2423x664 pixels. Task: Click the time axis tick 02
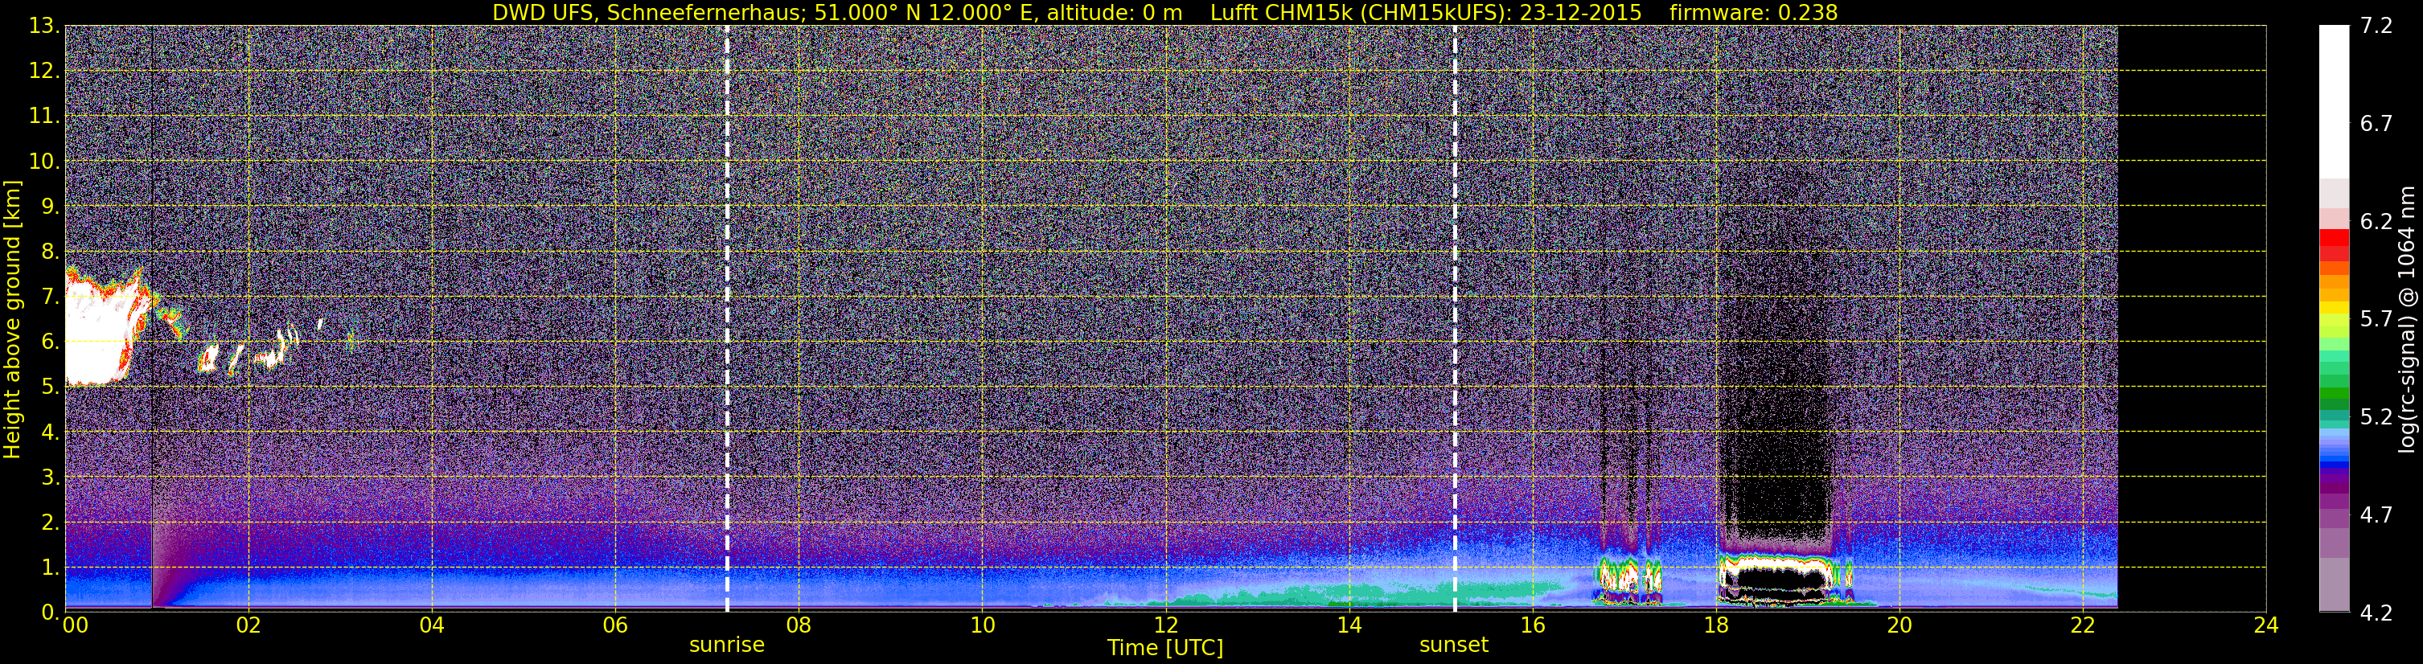(248, 626)
